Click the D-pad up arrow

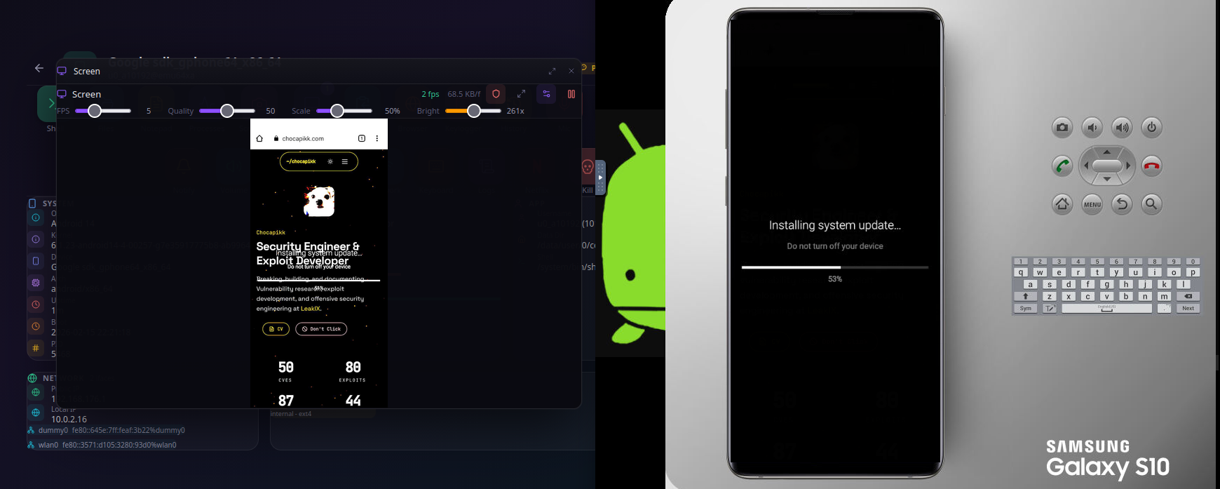pos(1107,152)
